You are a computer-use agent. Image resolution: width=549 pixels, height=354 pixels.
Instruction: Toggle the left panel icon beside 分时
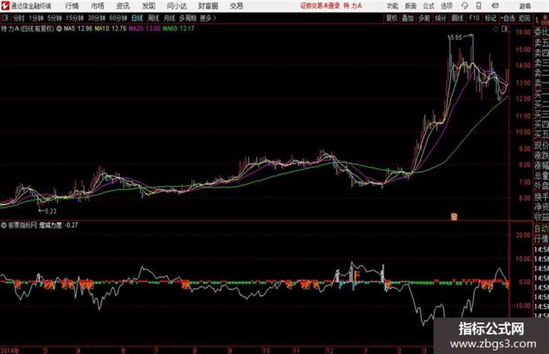point(5,18)
